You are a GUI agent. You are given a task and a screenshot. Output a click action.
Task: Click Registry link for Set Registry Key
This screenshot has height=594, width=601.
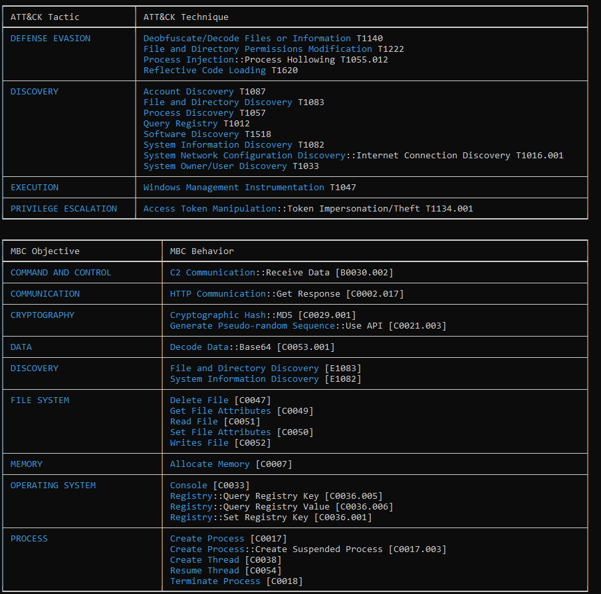pyautogui.click(x=191, y=518)
